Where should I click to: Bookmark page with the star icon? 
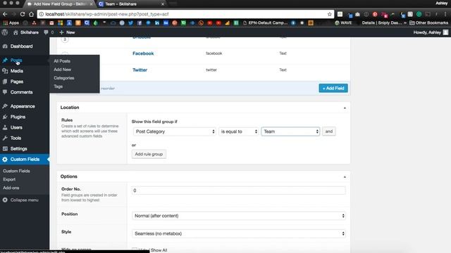tap(330, 14)
